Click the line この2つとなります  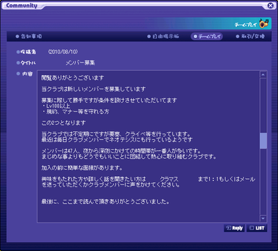[x=64, y=123]
